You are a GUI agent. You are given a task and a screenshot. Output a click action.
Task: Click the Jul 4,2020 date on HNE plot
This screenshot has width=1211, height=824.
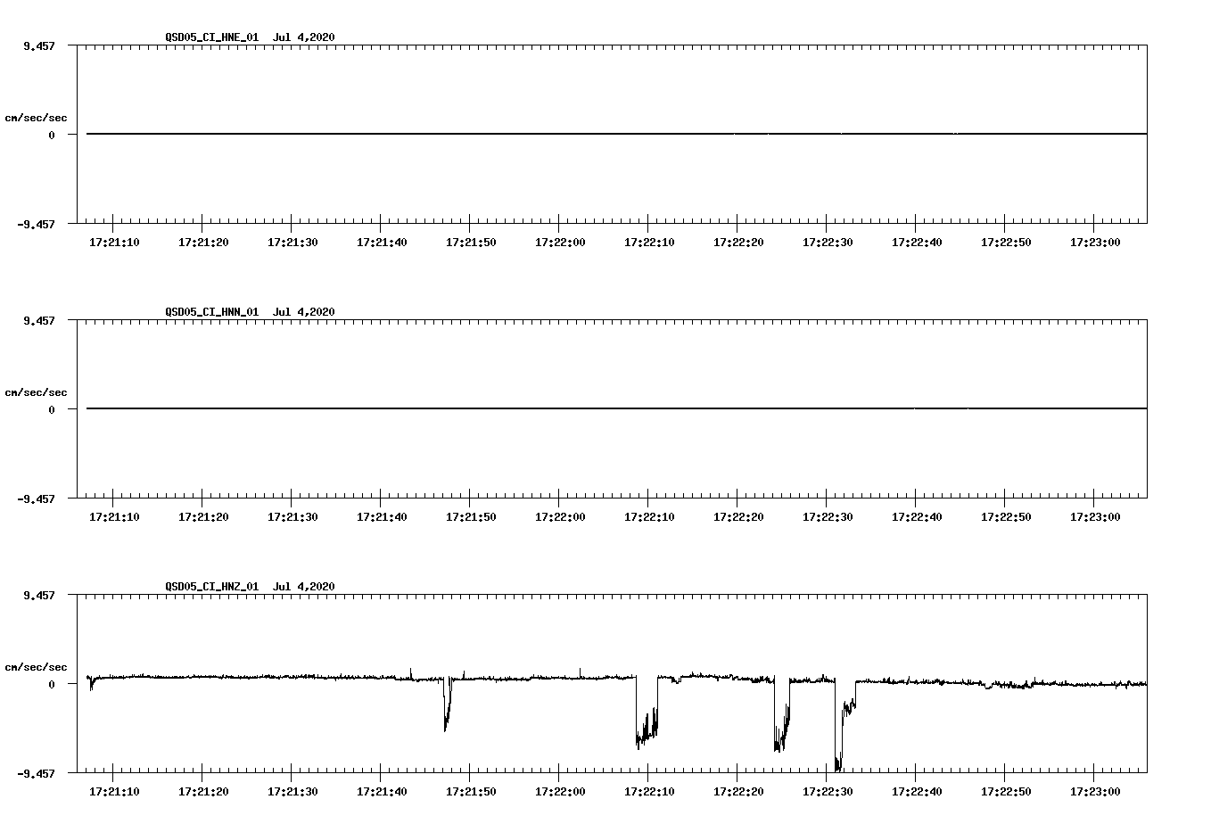[x=304, y=37]
